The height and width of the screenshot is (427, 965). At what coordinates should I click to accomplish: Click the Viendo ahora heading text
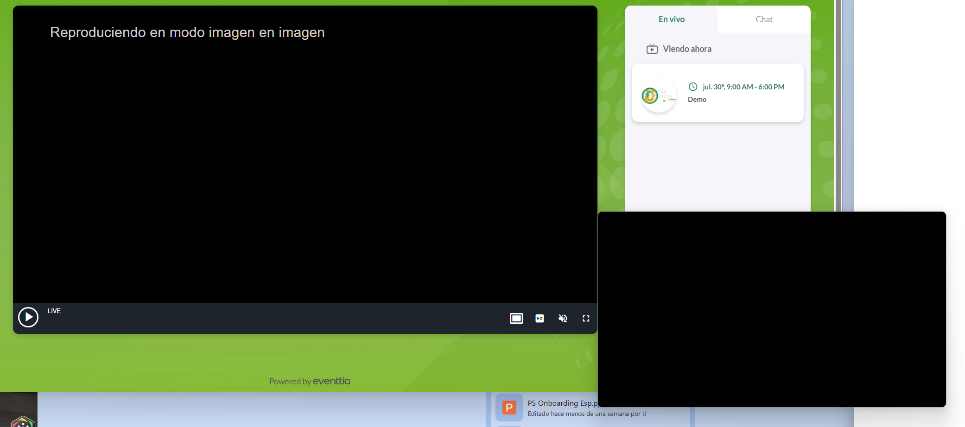pyautogui.click(x=687, y=49)
